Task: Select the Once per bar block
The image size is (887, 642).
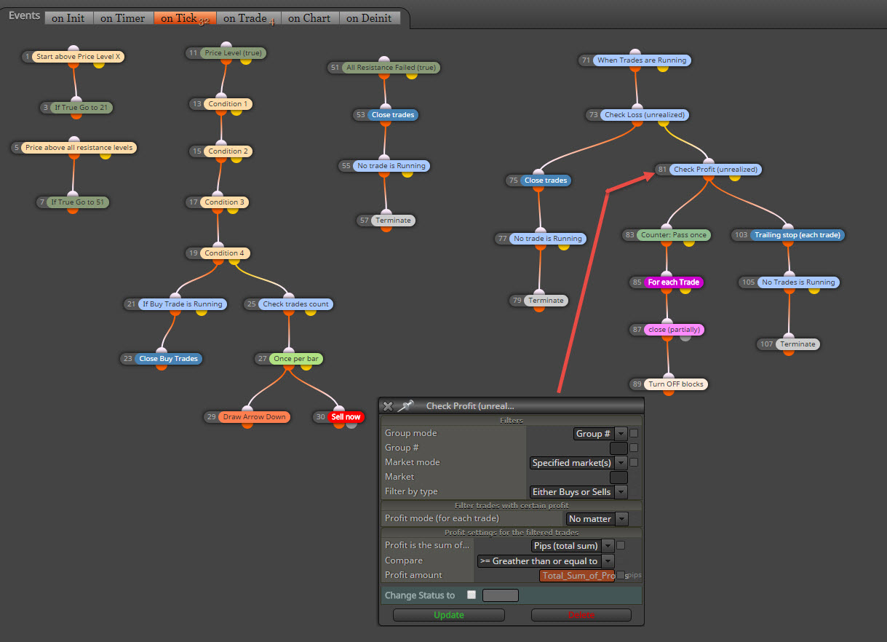Action: pos(296,359)
